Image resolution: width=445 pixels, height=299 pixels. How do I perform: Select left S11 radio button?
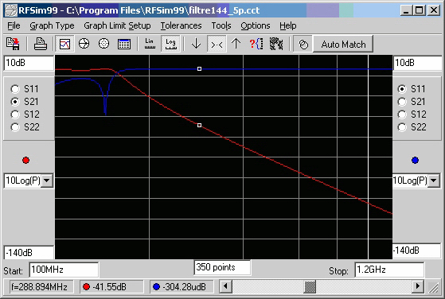click(15, 89)
